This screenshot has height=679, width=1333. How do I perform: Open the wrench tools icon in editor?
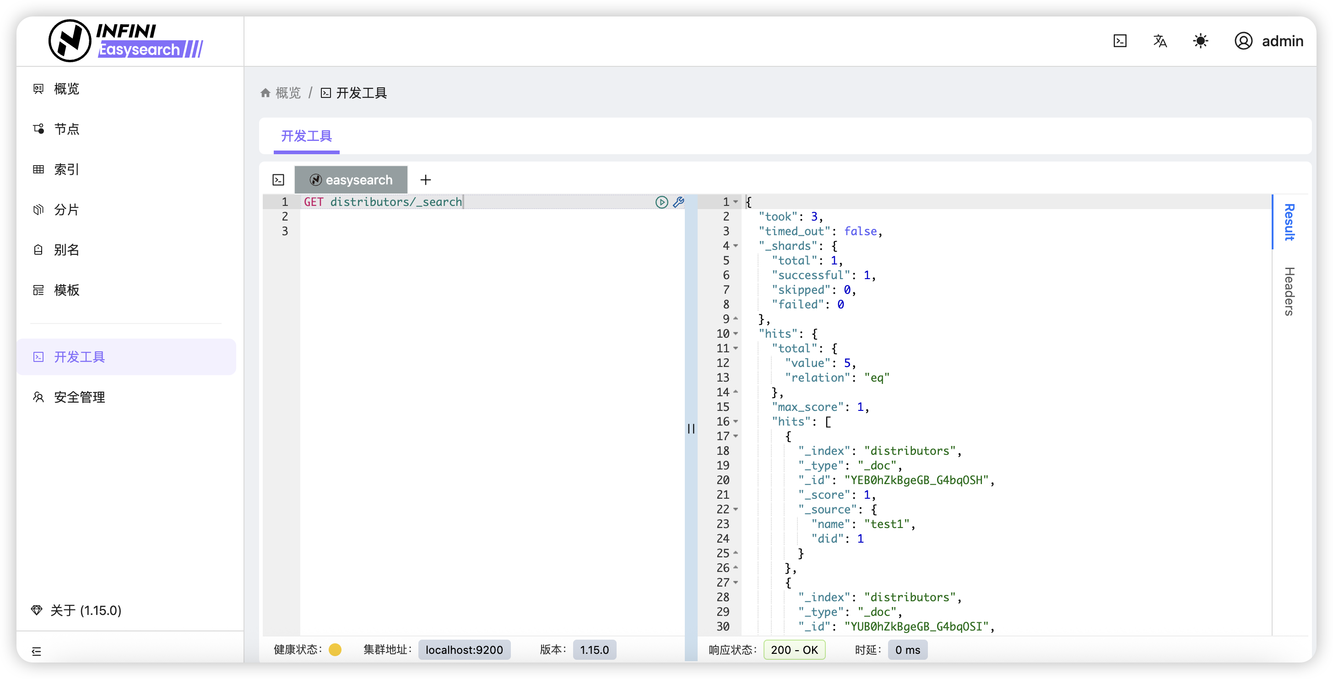tap(678, 202)
